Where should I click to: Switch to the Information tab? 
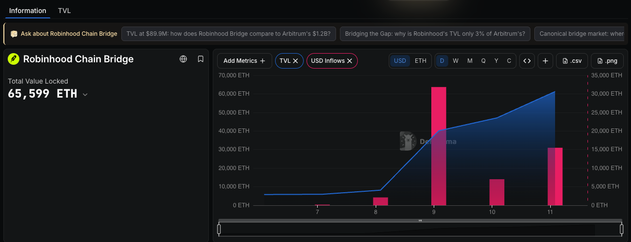(28, 11)
